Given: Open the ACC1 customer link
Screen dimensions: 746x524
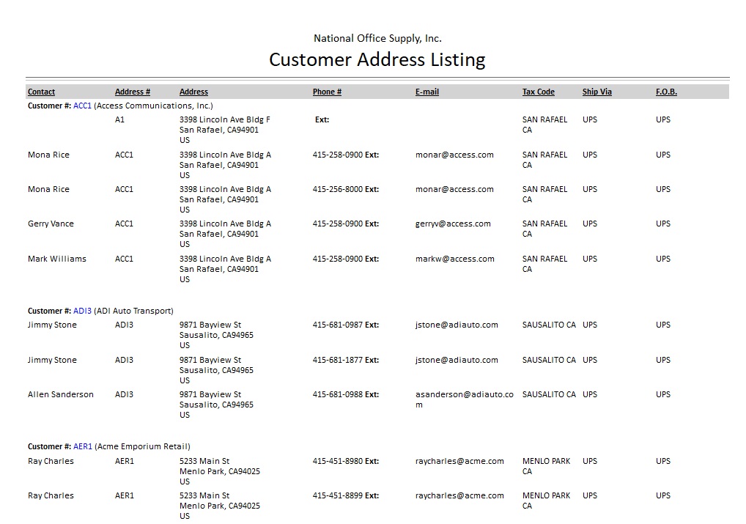Looking at the screenshot, I should [x=83, y=106].
